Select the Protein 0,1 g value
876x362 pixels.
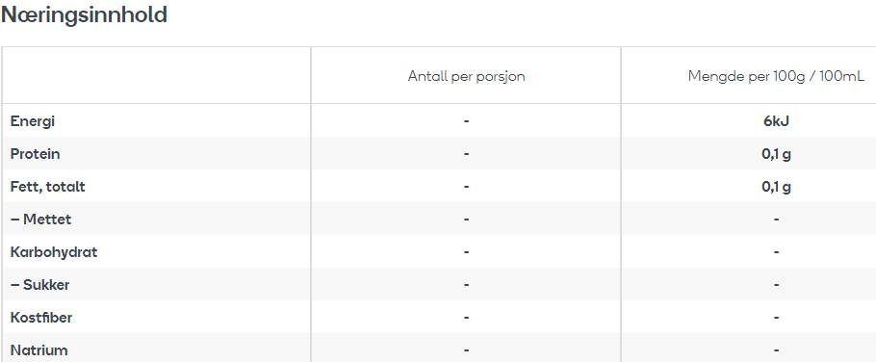click(x=776, y=154)
